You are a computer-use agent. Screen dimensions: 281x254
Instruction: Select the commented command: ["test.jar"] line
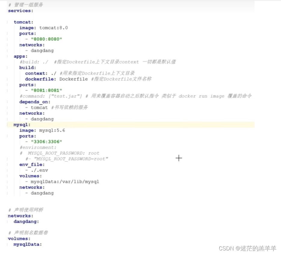pos(53,96)
